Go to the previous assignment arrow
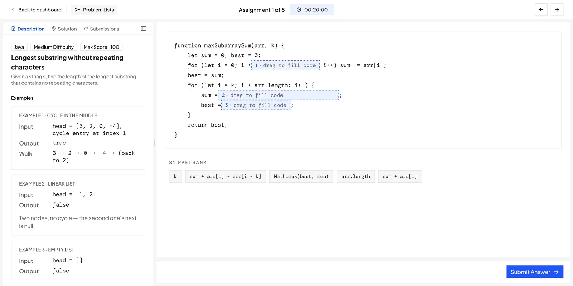This screenshot has height=286, width=573. 541,10
